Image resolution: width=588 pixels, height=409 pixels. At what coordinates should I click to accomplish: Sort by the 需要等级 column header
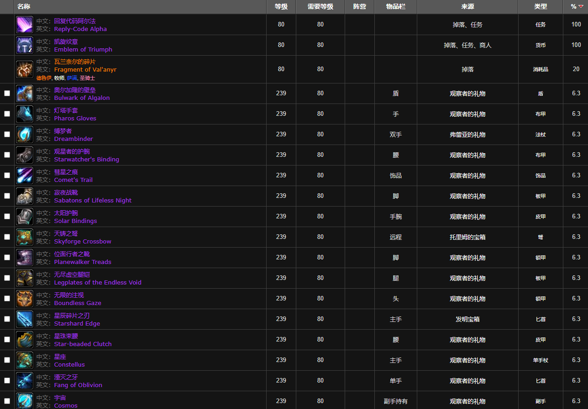point(320,7)
